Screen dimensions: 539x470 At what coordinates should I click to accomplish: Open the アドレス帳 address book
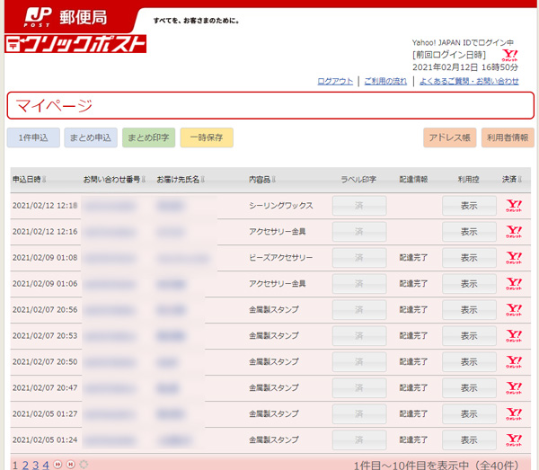click(x=449, y=137)
